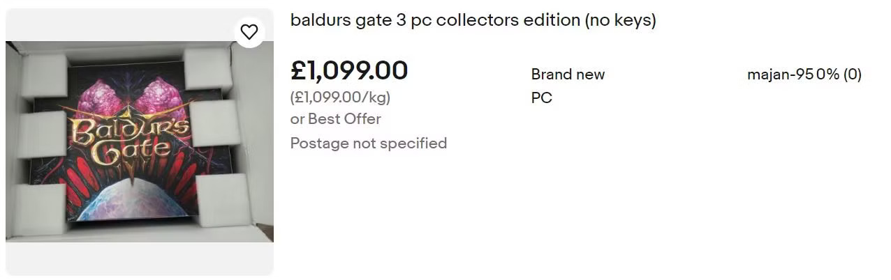Click the 'Brand new' condition label
This screenshot has height=280, width=891.
click(568, 75)
